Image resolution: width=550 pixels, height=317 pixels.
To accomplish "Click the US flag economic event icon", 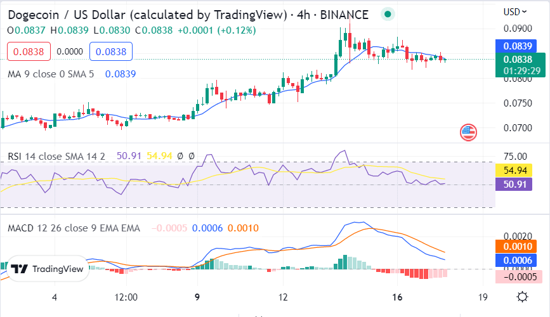I will [468, 133].
